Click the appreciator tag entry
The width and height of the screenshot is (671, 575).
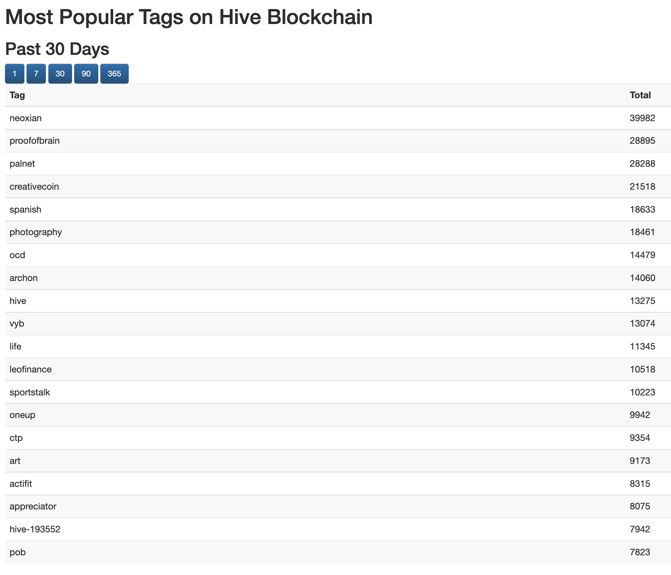pyautogui.click(x=33, y=507)
